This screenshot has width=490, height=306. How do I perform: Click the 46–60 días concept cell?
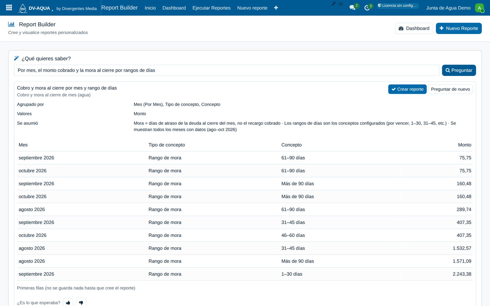pos(293,235)
